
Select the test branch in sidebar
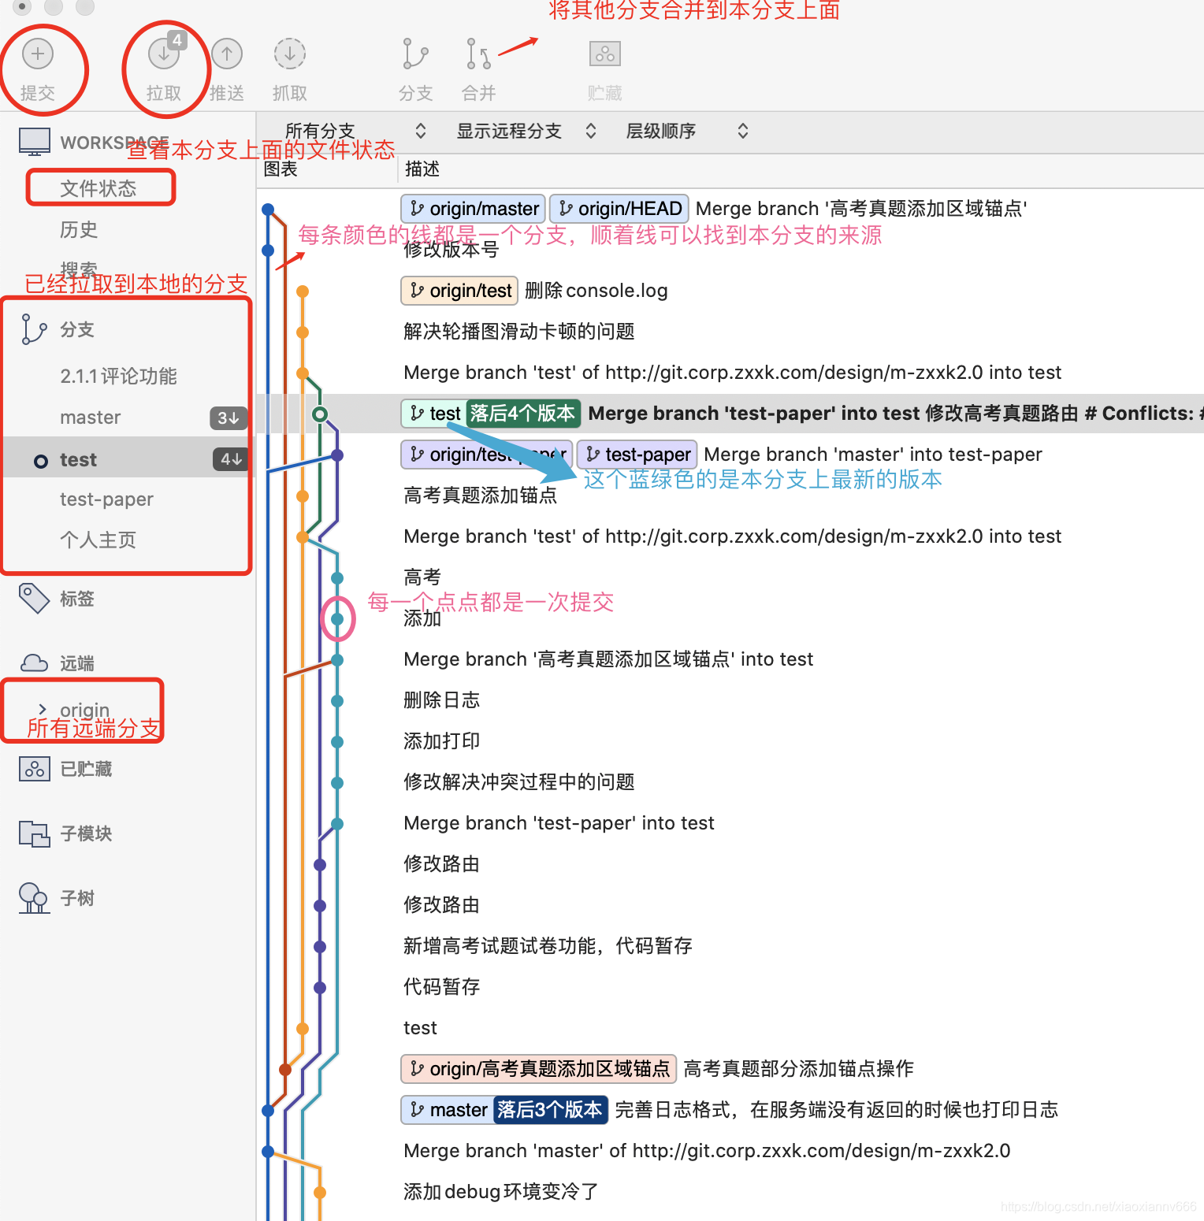click(78, 459)
